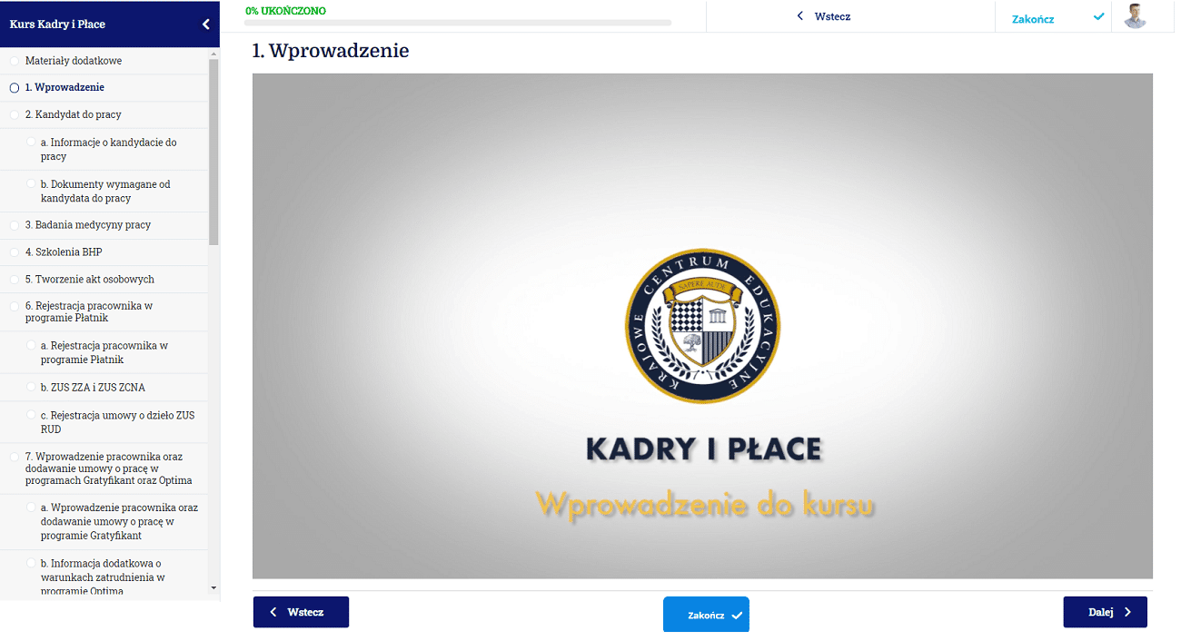
Task: Open b. Informacja dodatkowa o warunkach zatrudnienia
Action: click(x=103, y=577)
